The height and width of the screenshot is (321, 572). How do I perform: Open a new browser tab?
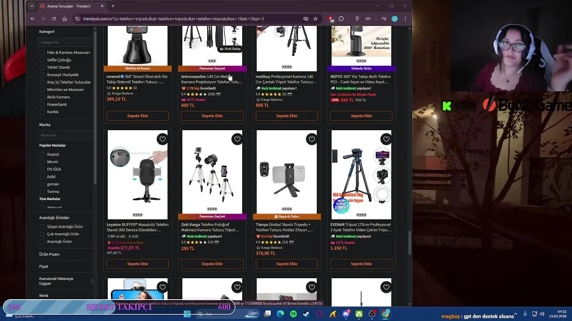pos(113,6)
